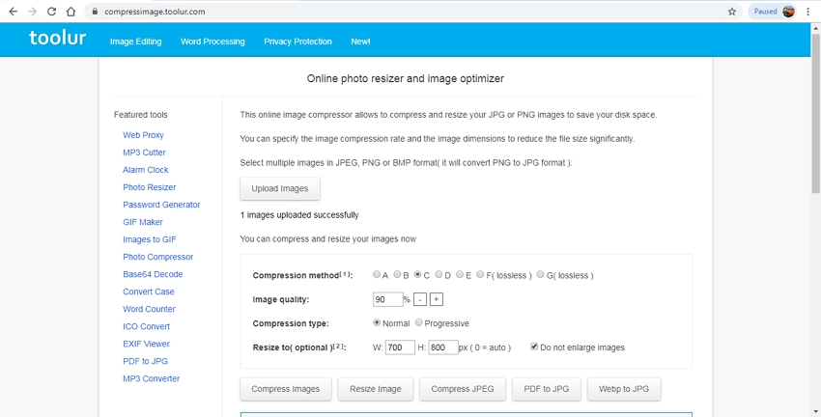Click the toolur logo
The width and height of the screenshot is (821, 417).
(x=57, y=40)
